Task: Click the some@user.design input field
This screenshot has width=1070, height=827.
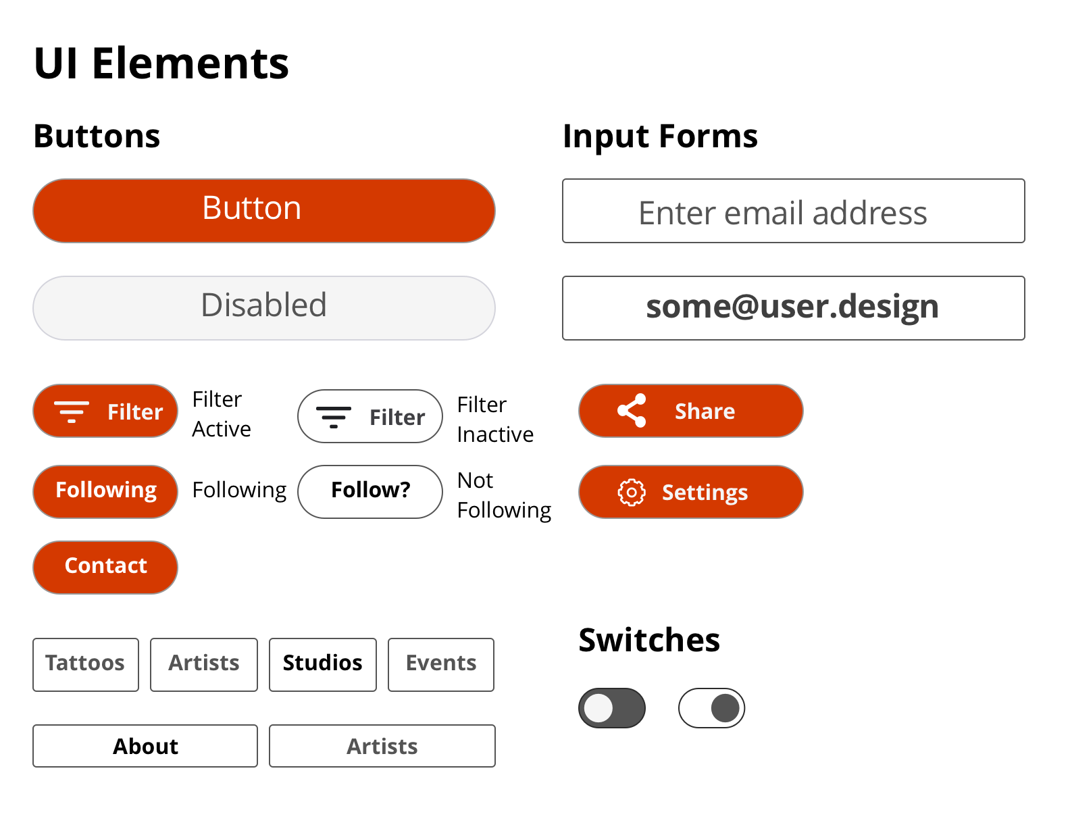Action: click(794, 308)
